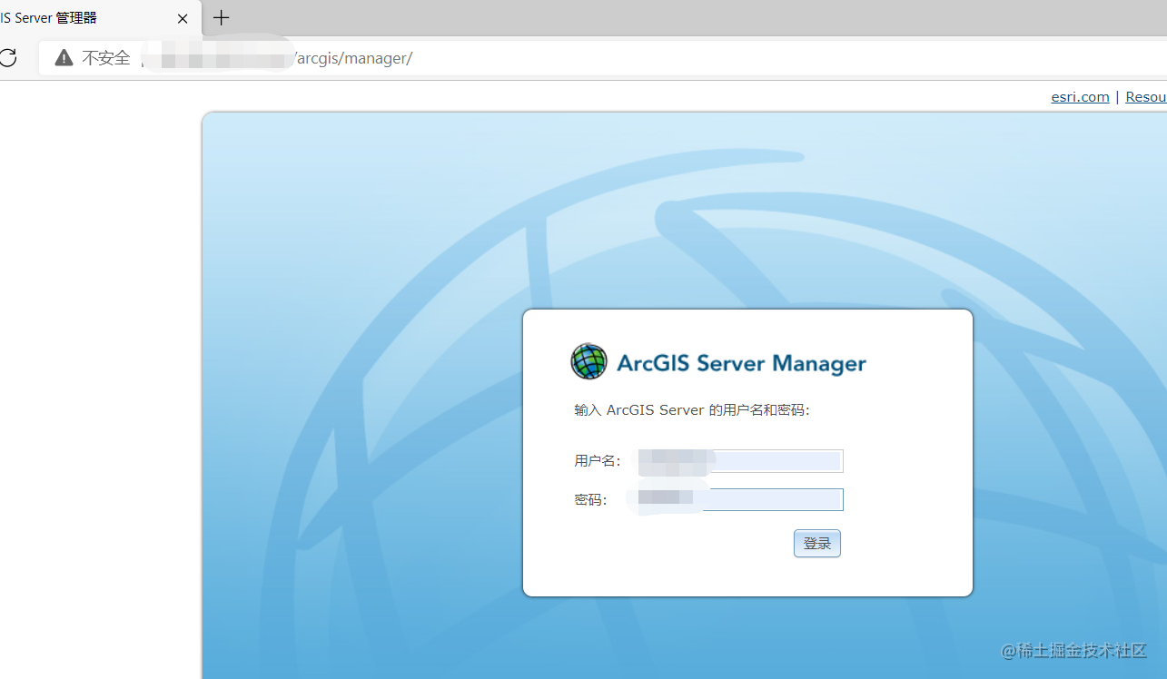Open the Resources link

(x=1145, y=96)
